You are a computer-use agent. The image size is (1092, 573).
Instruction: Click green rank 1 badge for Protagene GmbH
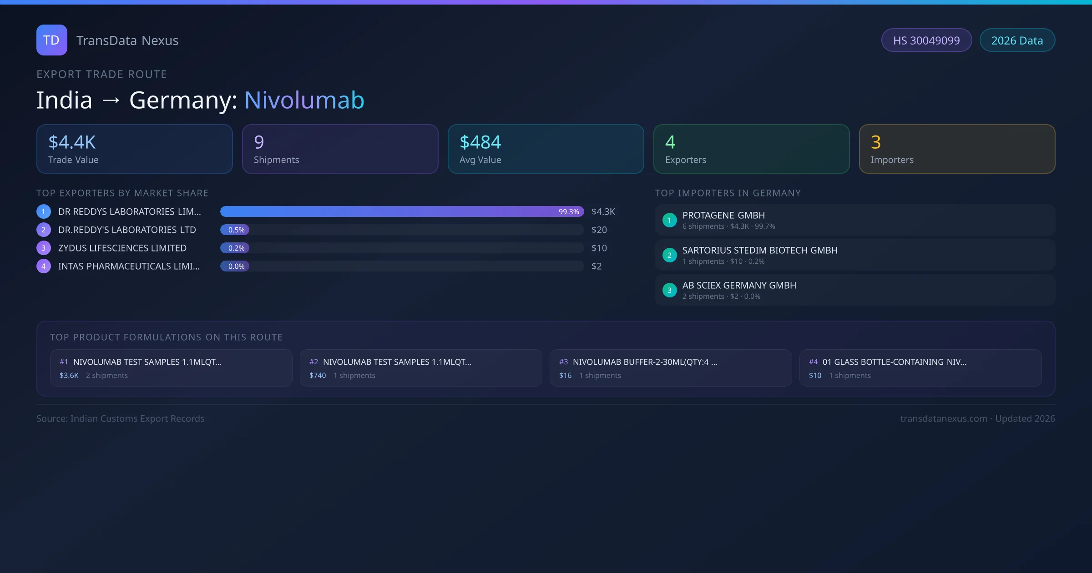(x=669, y=220)
